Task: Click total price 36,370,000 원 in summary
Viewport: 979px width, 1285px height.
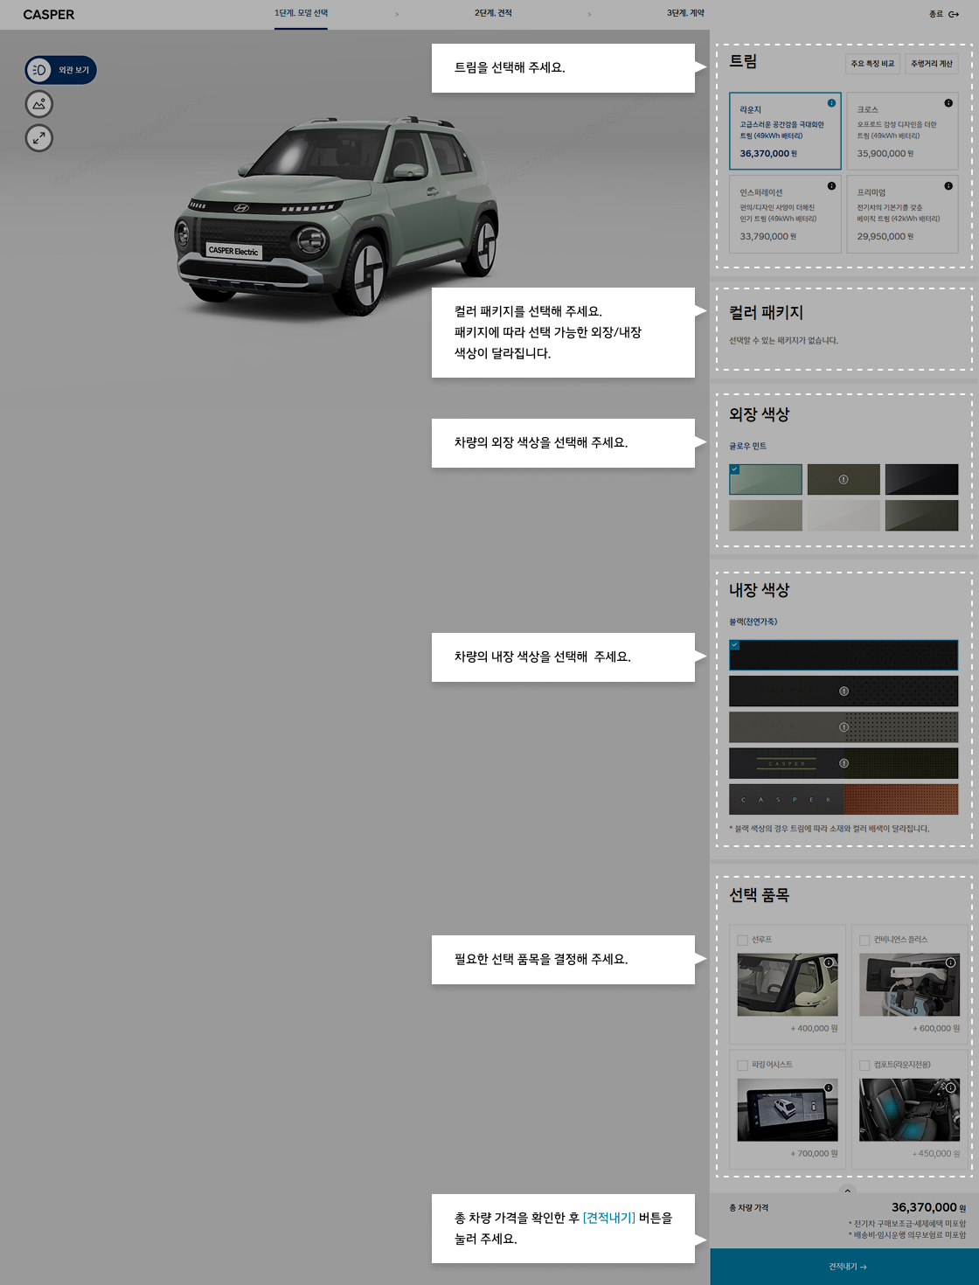Action: click(928, 1207)
